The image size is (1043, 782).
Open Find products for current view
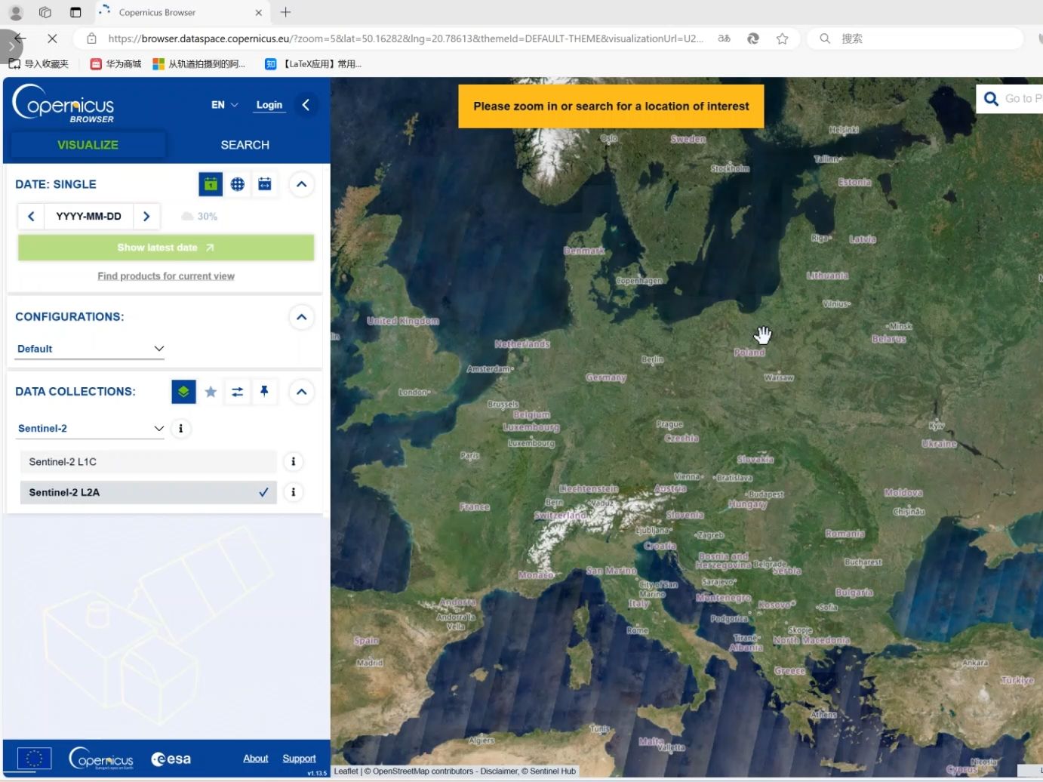point(166,276)
